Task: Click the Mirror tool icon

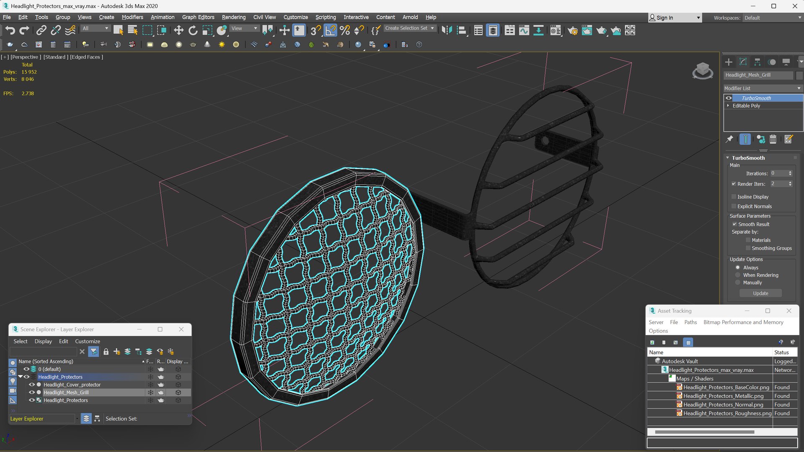Action: pos(447,30)
